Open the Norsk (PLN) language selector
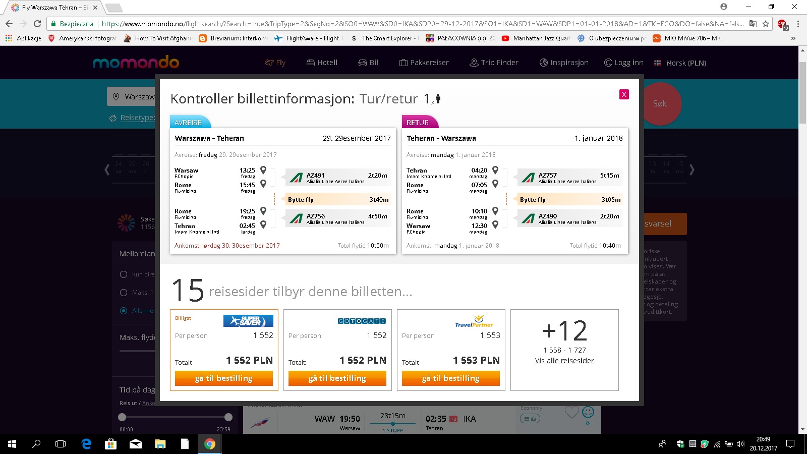 (x=680, y=63)
